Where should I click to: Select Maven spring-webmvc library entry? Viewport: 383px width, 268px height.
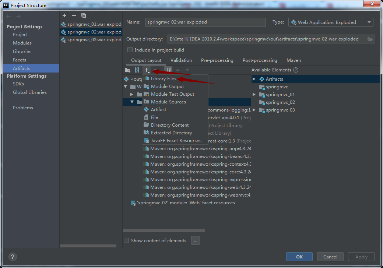(197, 195)
